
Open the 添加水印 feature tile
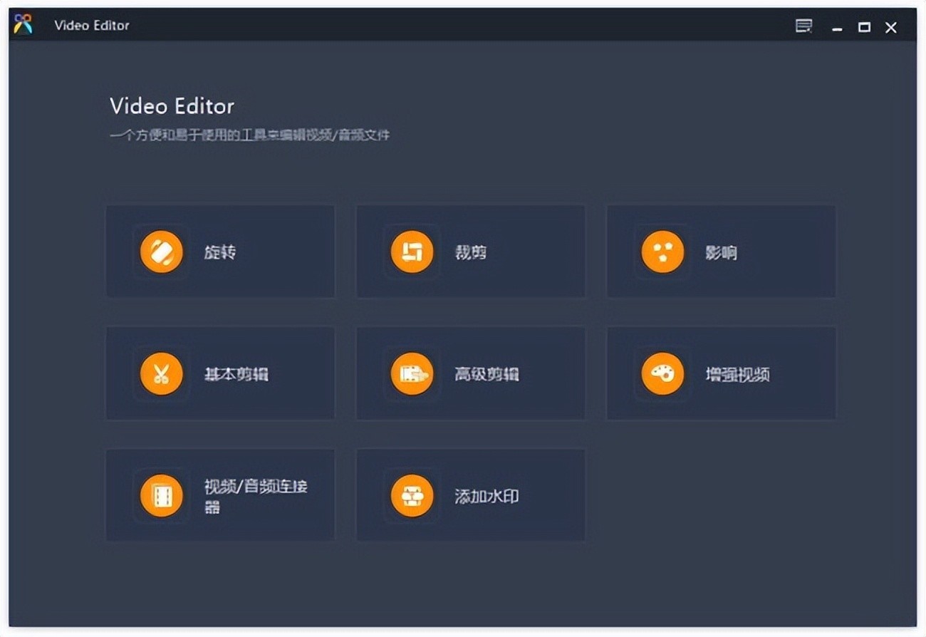tap(470, 495)
